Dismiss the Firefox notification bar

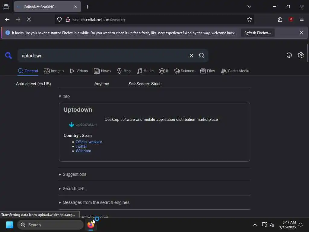[301, 33]
